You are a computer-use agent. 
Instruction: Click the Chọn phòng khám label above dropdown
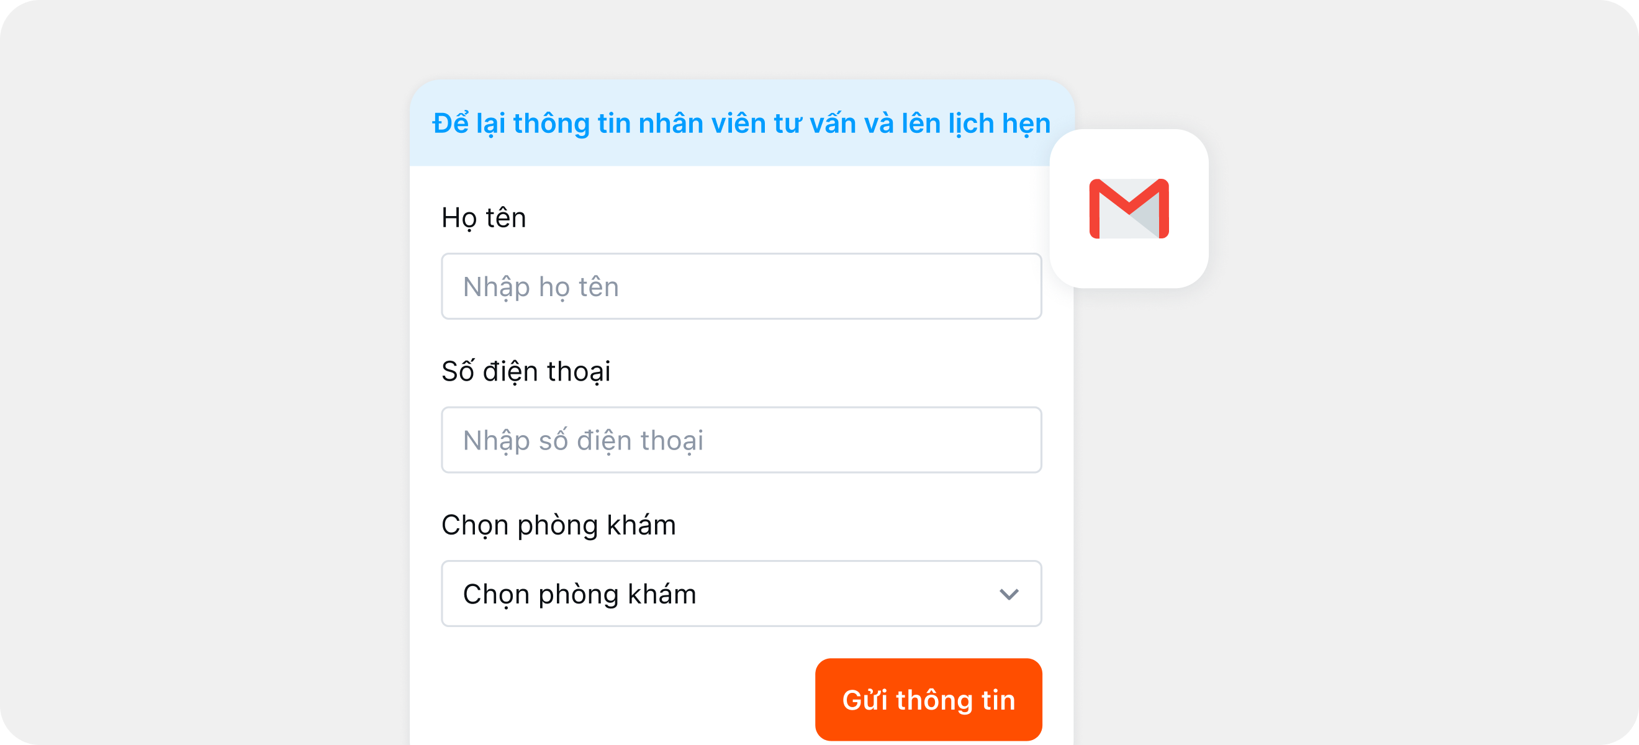(558, 525)
